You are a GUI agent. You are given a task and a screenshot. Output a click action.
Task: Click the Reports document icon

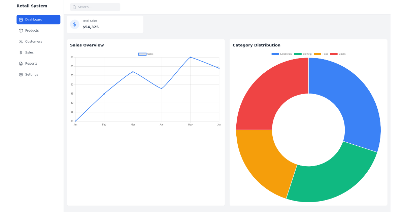click(x=21, y=63)
